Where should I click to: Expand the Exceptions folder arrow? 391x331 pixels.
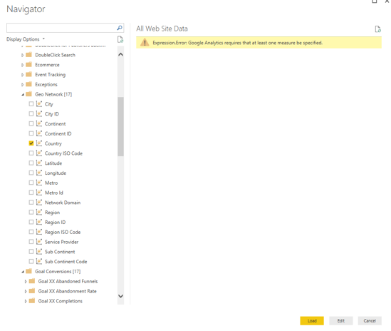click(23, 85)
